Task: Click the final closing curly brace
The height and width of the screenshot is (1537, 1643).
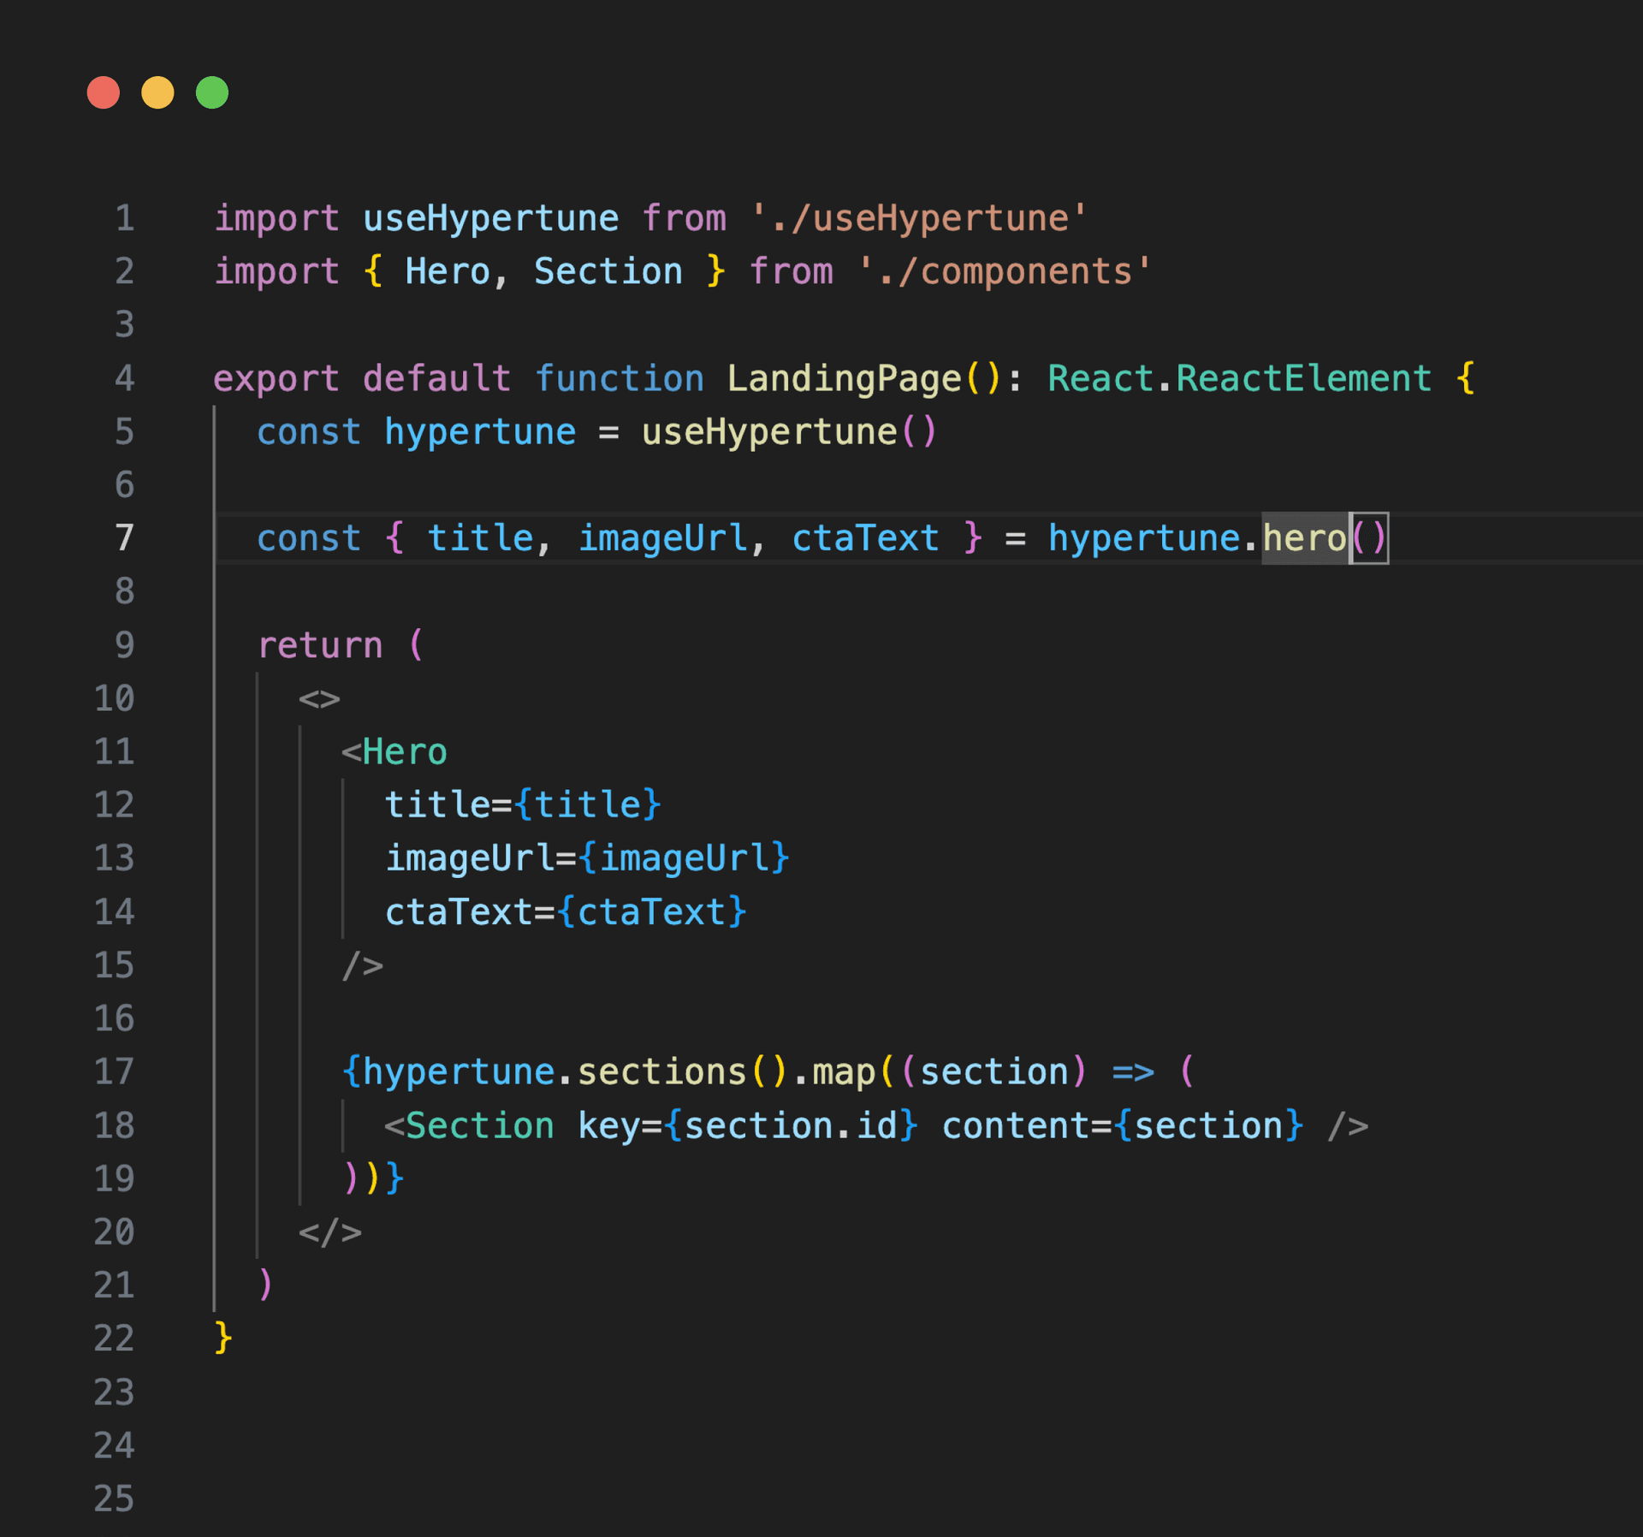Action: [x=223, y=1338]
